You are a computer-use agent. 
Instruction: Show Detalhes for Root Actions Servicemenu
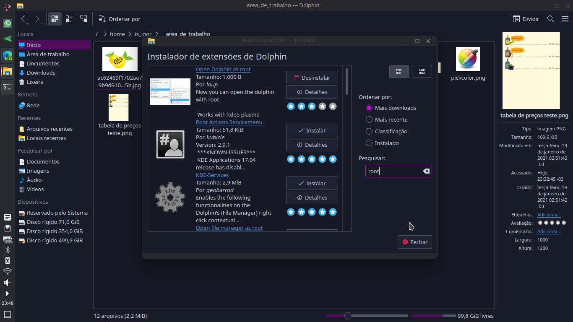pos(312,145)
